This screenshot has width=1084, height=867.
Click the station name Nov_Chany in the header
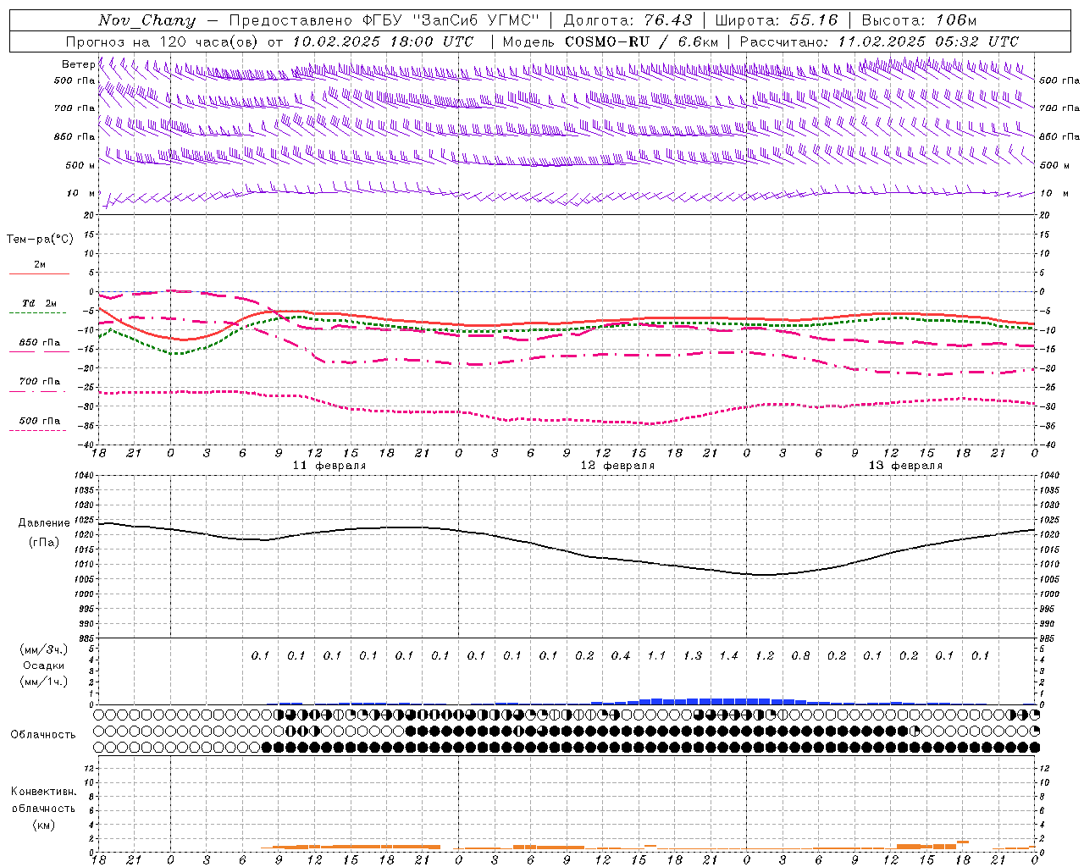coord(147,20)
